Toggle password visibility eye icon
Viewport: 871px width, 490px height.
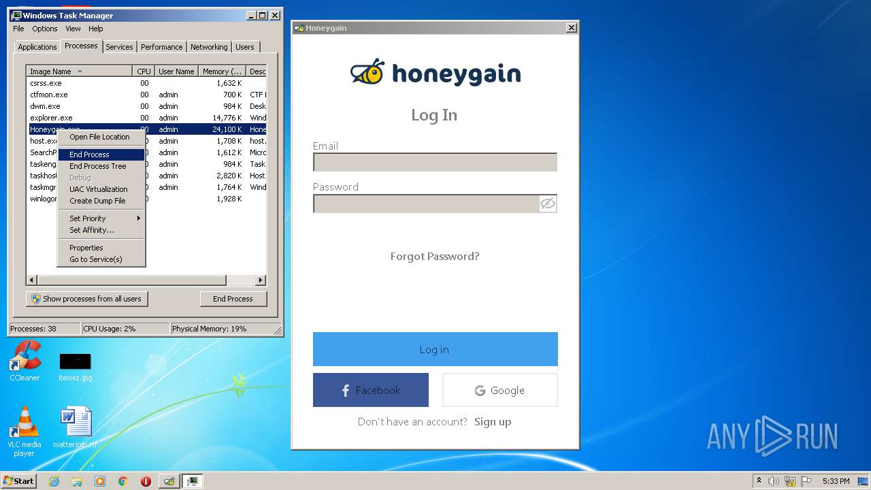548,203
